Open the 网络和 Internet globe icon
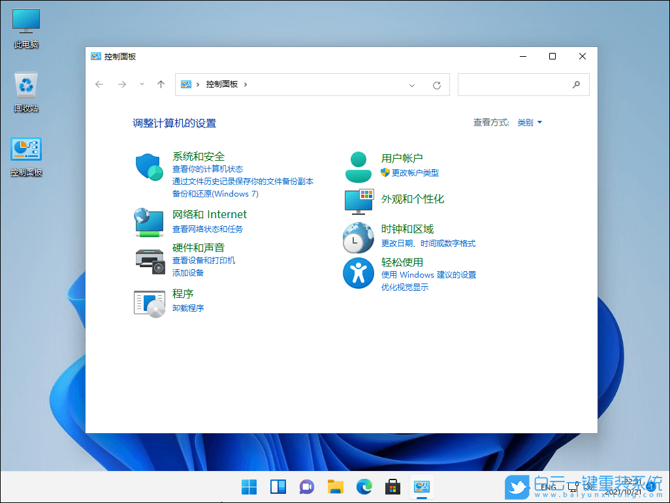670x503 pixels. (x=149, y=221)
